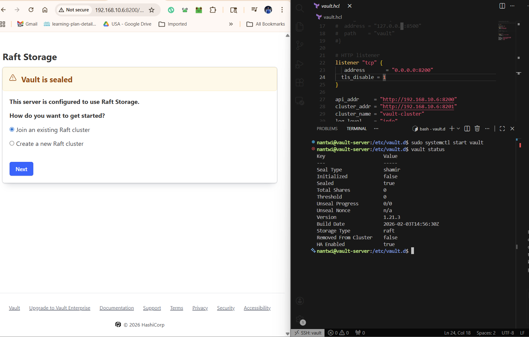Open VS Code Accounts menu
The image size is (529, 337).
[x=300, y=301]
